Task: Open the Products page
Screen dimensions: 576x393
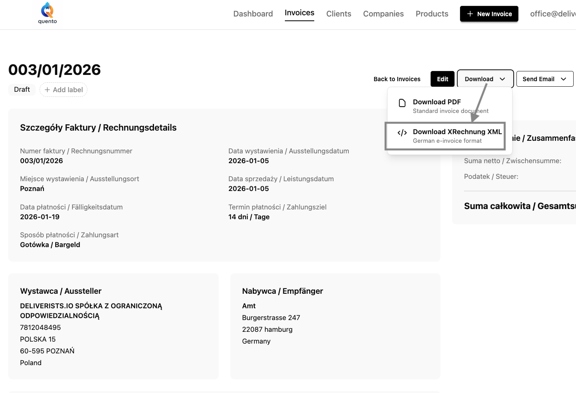Action: (432, 13)
